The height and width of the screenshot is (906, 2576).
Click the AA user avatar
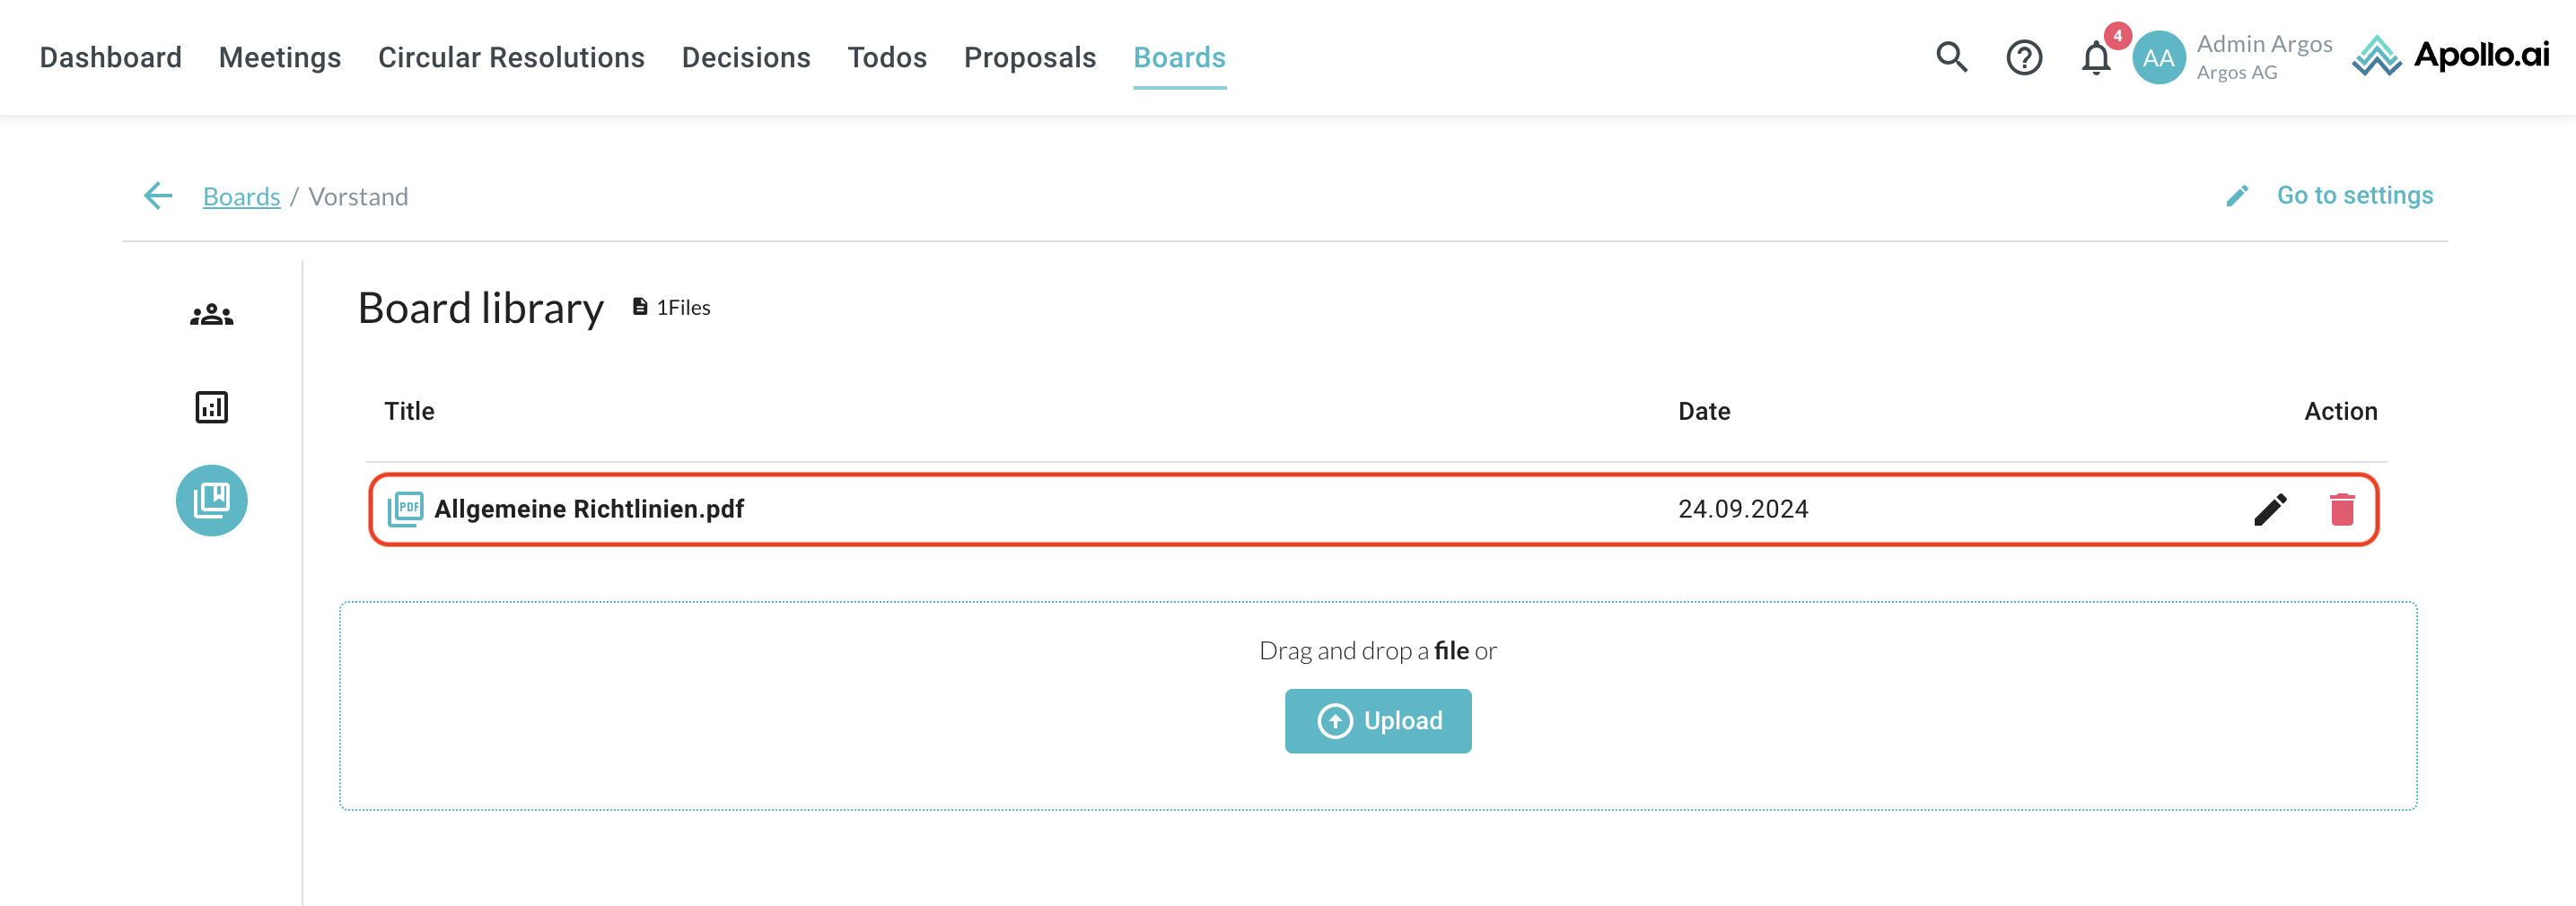coord(2158,58)
